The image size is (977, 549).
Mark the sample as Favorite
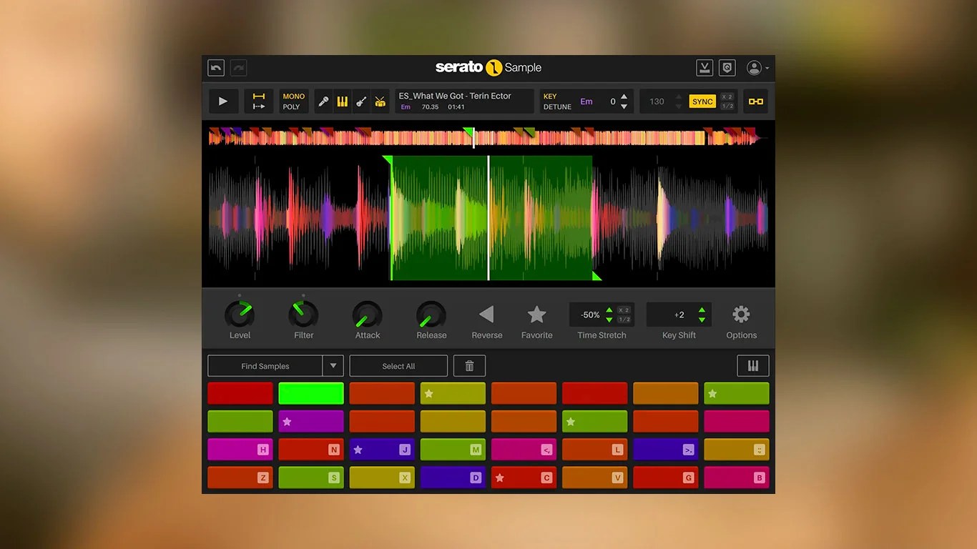pos(536,315)
